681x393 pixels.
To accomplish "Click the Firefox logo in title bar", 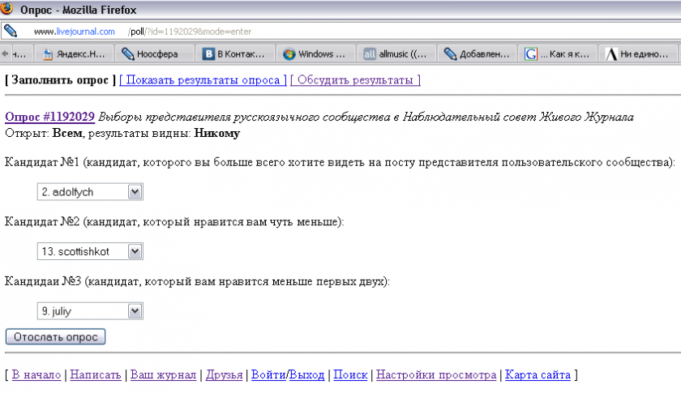I will click(6, 8).
